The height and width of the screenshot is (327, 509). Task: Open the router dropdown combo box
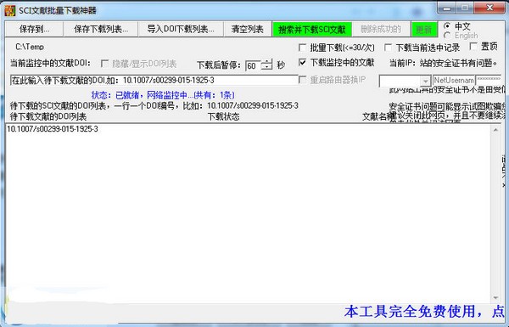[425, 81]
